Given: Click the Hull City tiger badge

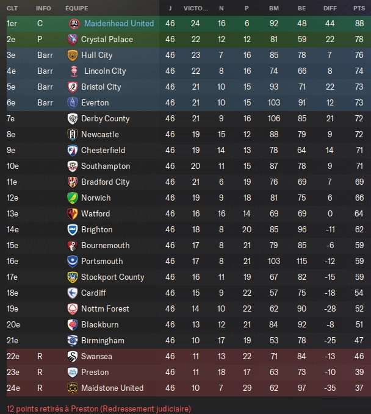Looking at the screenshot, I should point(73,55).
